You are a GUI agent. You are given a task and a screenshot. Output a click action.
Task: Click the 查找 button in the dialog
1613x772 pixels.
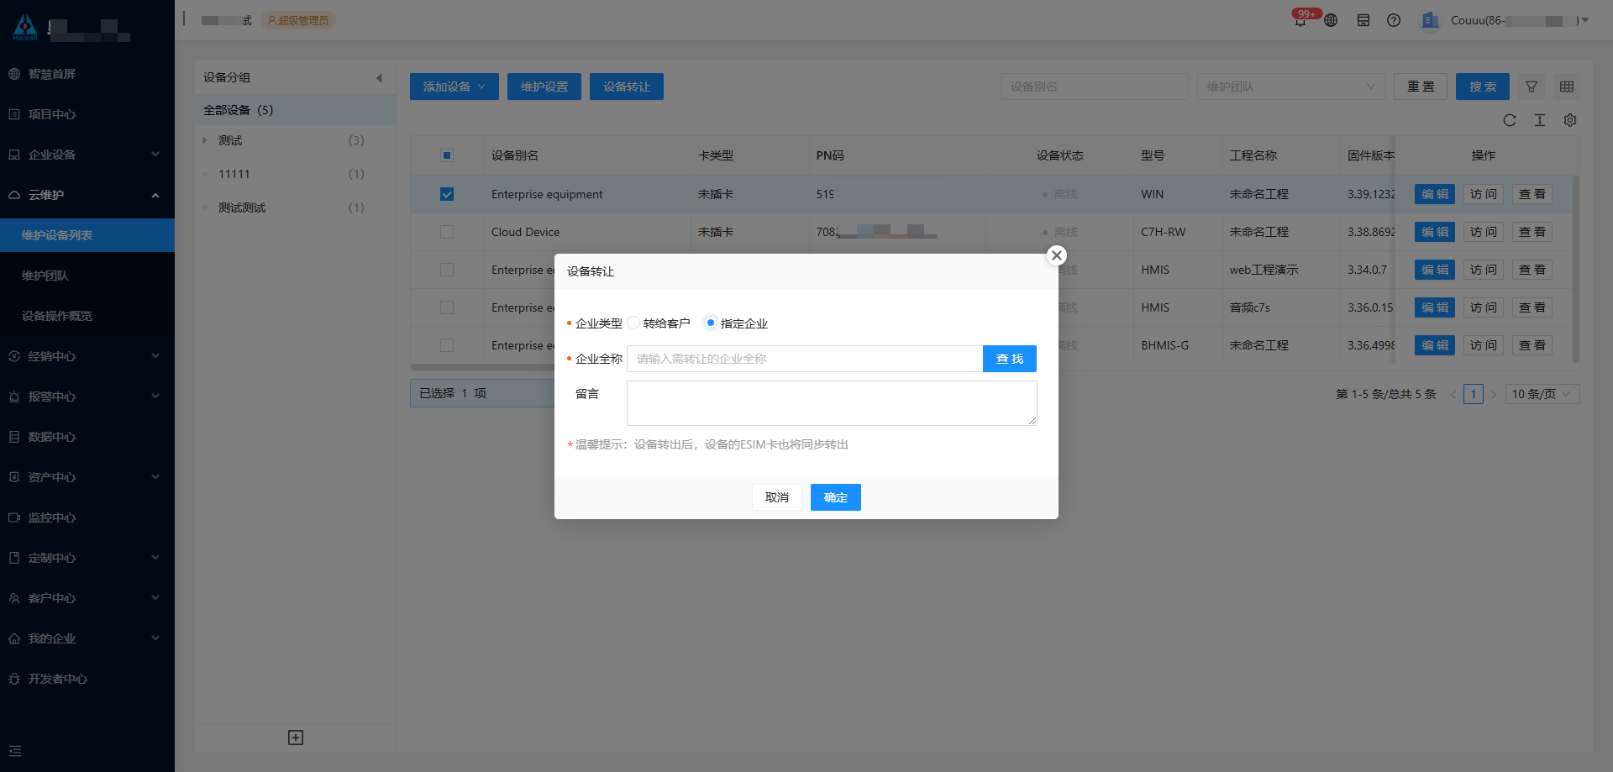click(x=1010, y=359)
